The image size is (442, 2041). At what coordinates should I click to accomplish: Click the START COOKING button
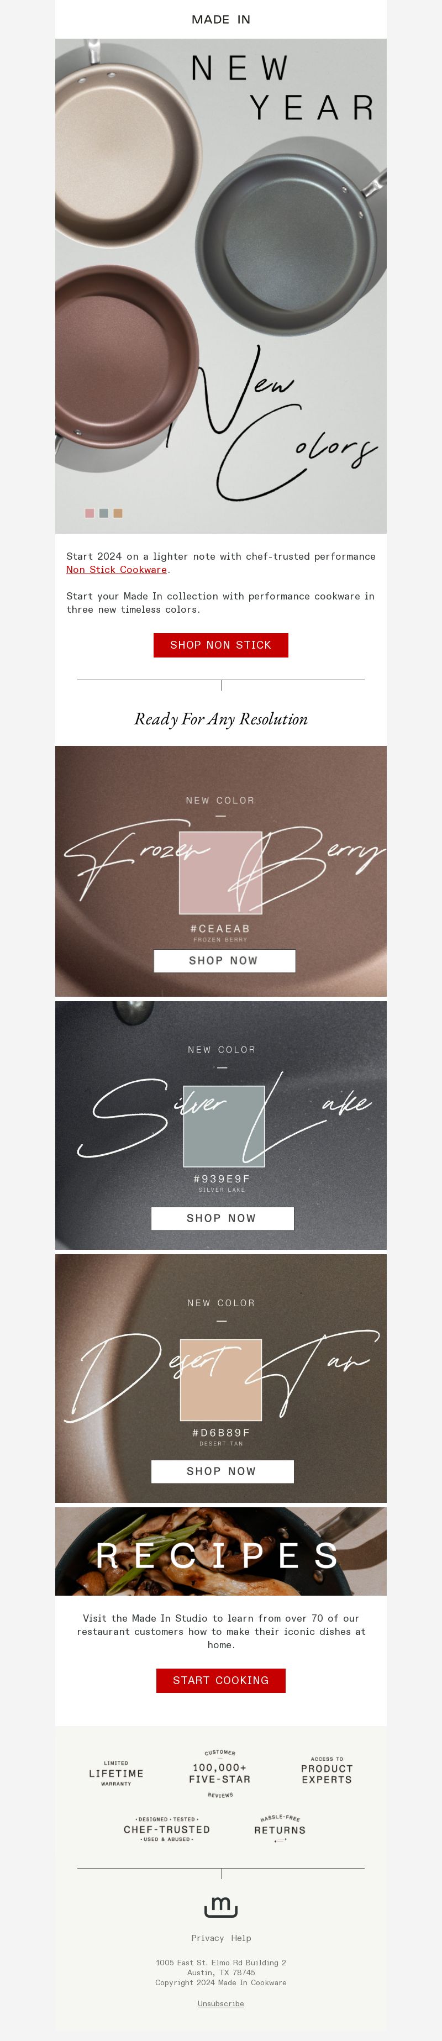(x=221, y=1681)
